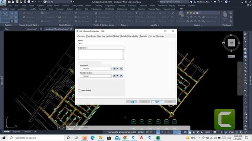
Task: Open the Alignments menu
Action: point(110,5)
